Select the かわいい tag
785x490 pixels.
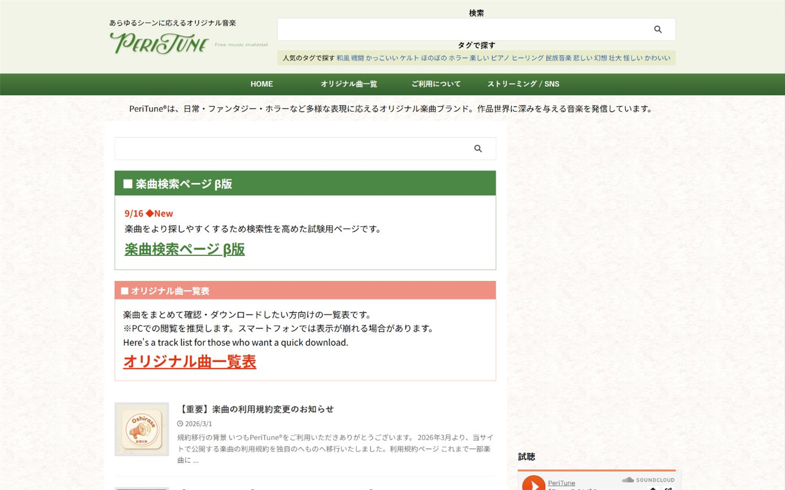coord(657,58)
